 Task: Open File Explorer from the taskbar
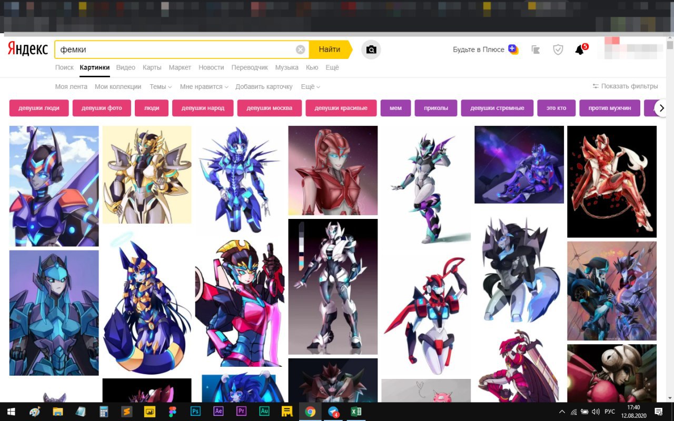(x=58, y=412)
